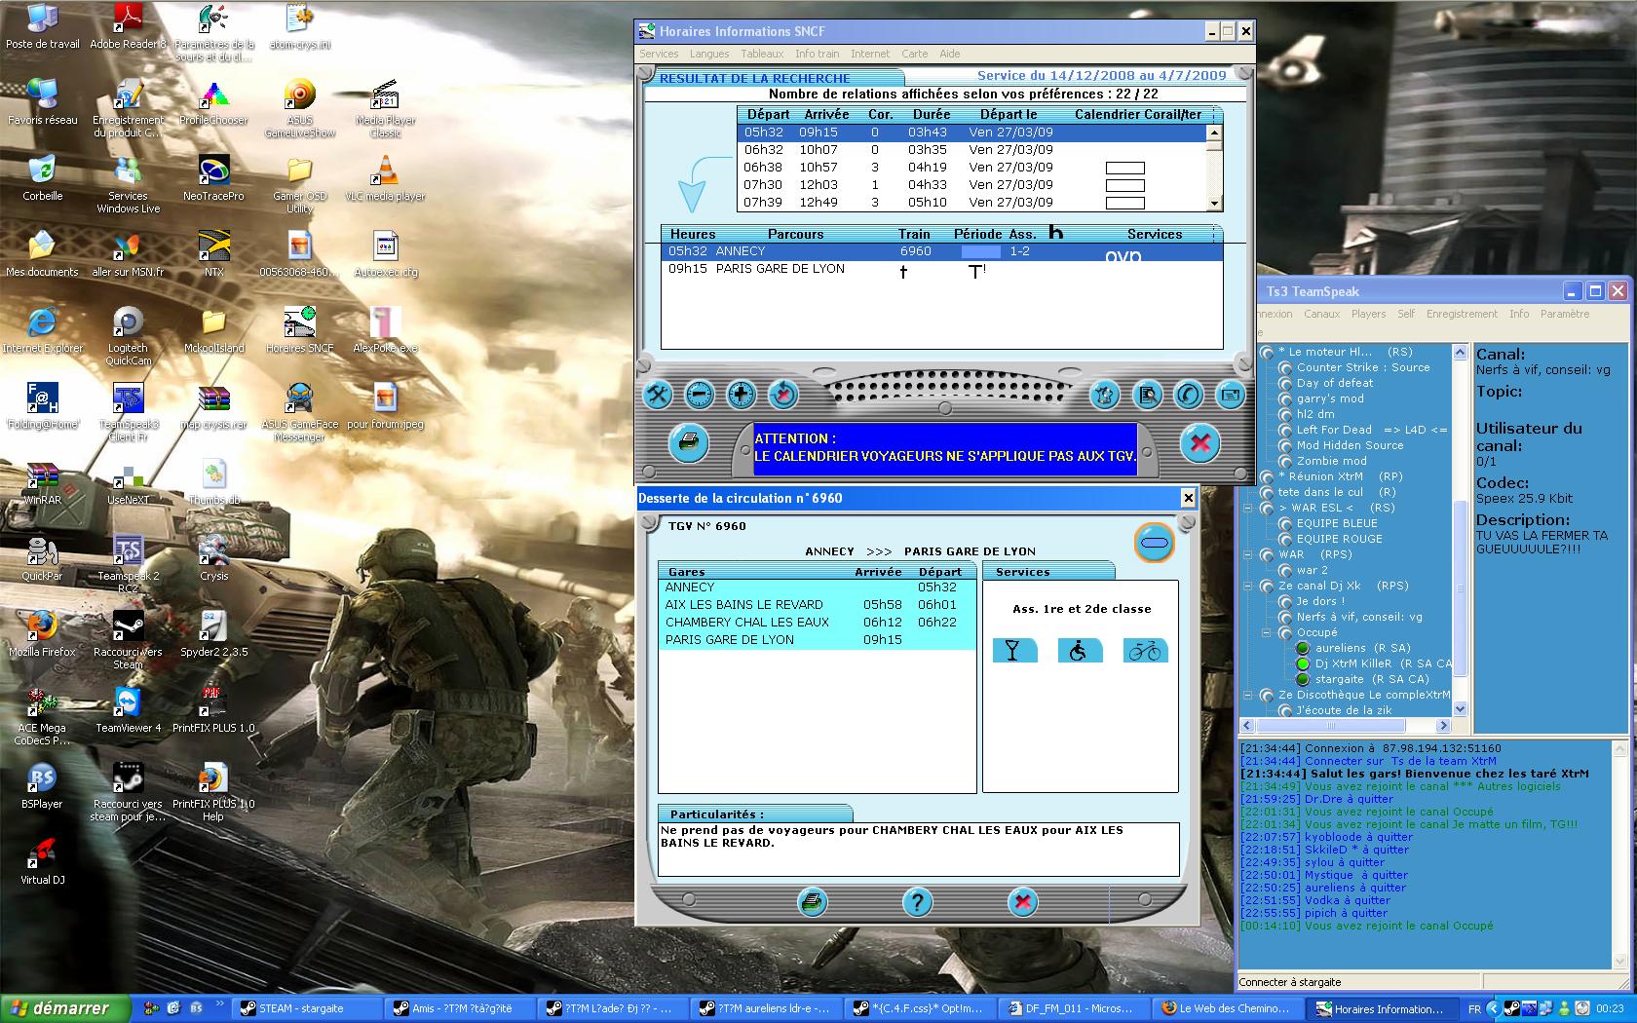Click the FR language indicator in tray
This screenshot has width=1637, height=1023.
tap(1475, 1009)
